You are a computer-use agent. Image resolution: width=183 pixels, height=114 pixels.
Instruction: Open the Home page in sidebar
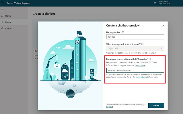point(14,16)
